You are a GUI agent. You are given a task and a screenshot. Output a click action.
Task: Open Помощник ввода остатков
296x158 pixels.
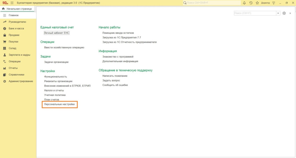click(118, 33)
